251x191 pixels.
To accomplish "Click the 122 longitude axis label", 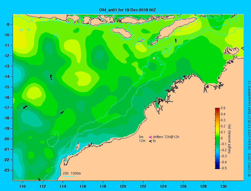I will (x=143, y=186).
